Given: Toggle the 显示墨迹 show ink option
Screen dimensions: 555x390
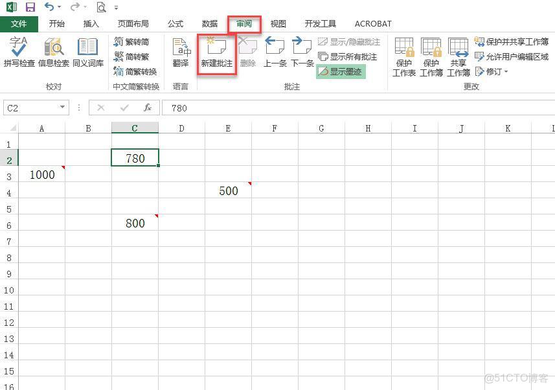Looking at the screenshot, I should 342,71.
